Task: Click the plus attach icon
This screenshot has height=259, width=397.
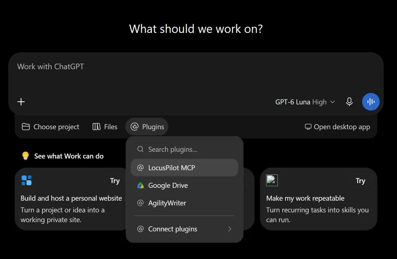Action: (21, 102)
